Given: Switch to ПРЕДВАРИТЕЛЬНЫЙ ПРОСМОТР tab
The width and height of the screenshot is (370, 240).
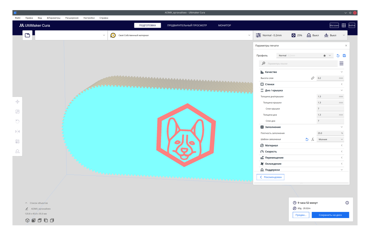Looking at the screenshot, I should [187, 26].
